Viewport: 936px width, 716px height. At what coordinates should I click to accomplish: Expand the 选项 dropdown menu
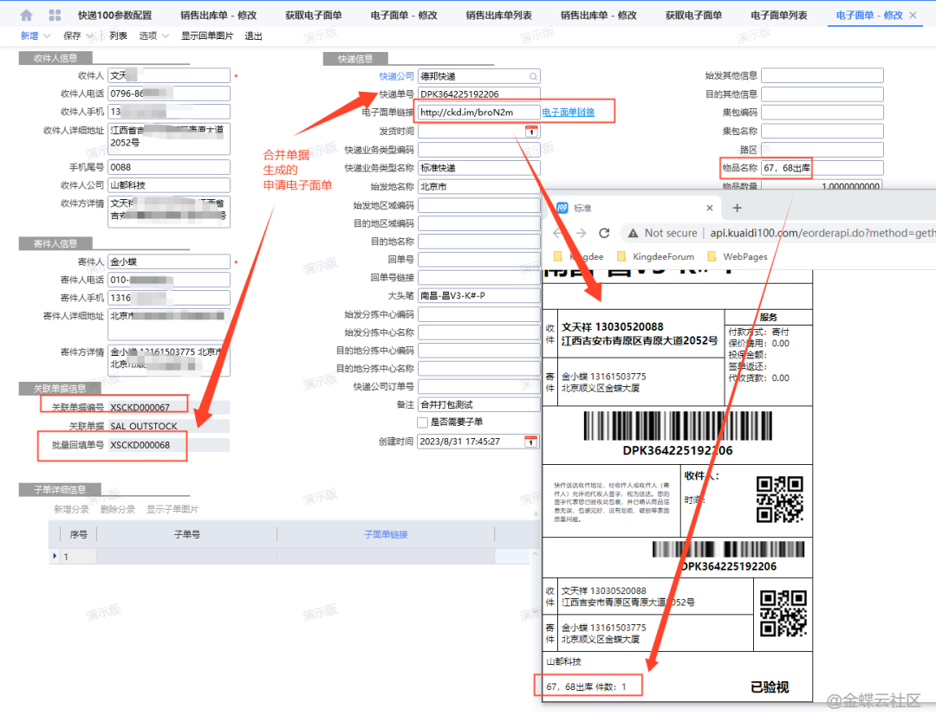[166, 36]
